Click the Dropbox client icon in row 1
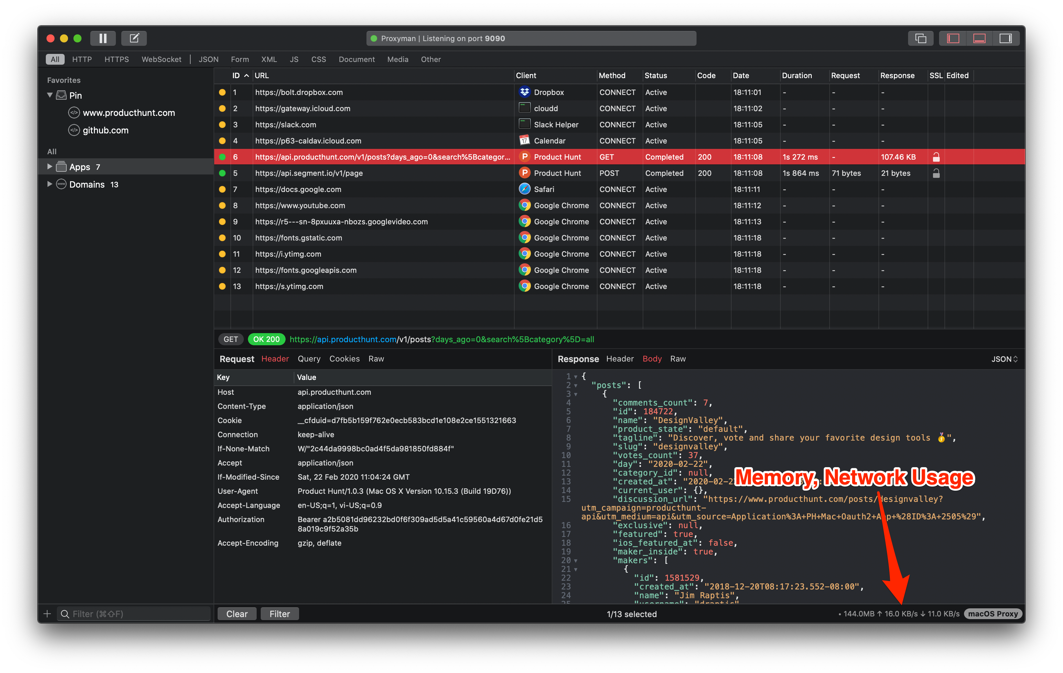Screen dimensions: 1063x673 (524, 92)
